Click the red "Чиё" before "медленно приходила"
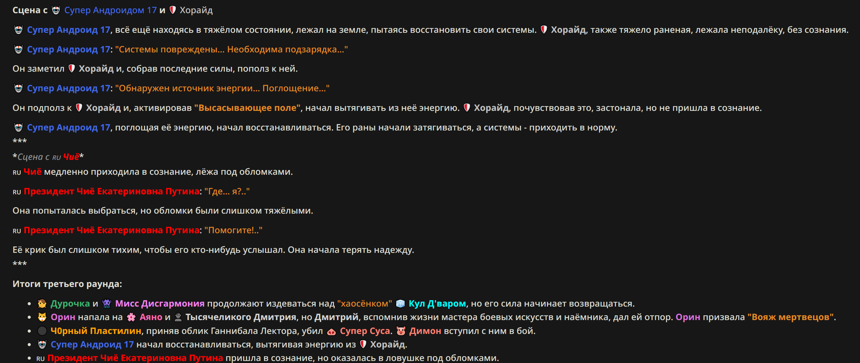Image resolution: width=860 pixels, height=363 pixels. pos(33,172)
